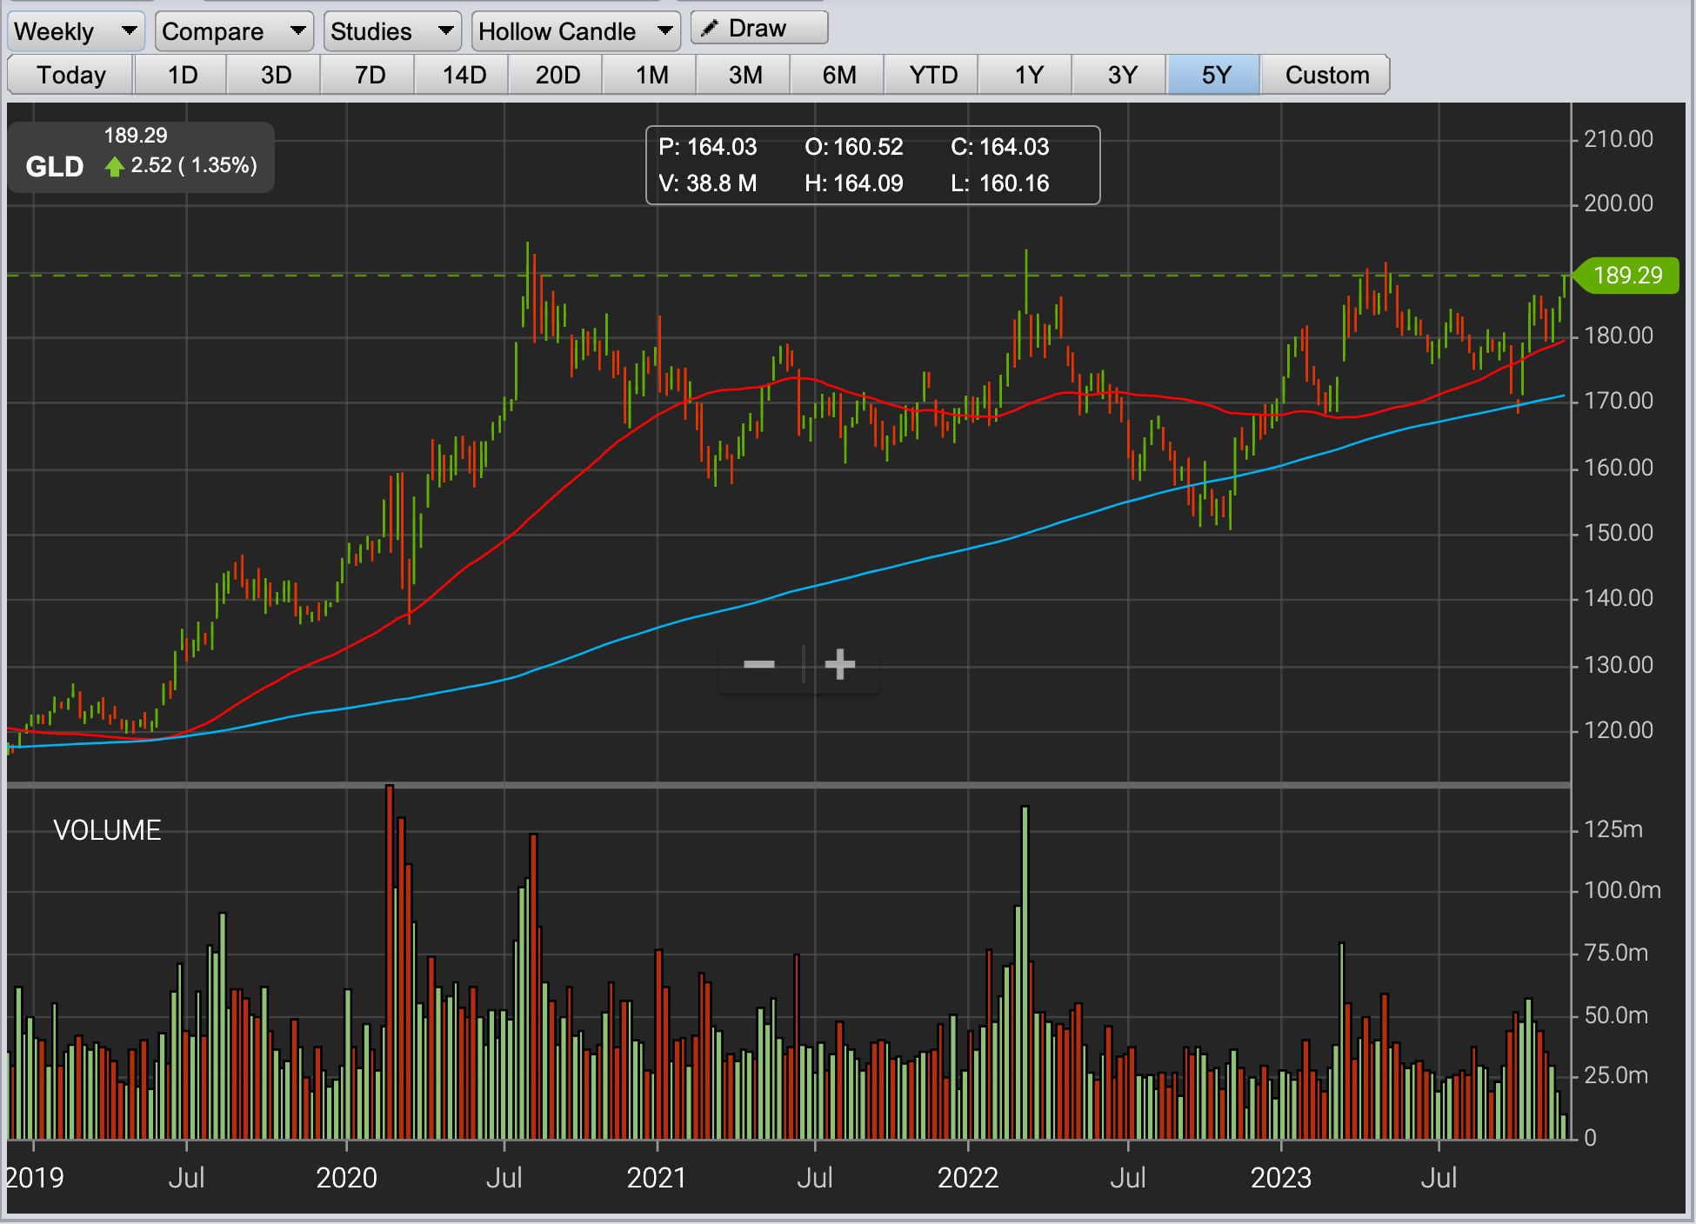Image resolution: width=1696 pixels, height=1224 pixels.
Task: Click the divider bar above the VOLUME panel
Action: [x=783, y=785]
